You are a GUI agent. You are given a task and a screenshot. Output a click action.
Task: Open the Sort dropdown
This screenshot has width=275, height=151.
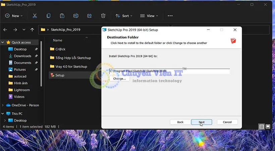(x=124, y=16)
